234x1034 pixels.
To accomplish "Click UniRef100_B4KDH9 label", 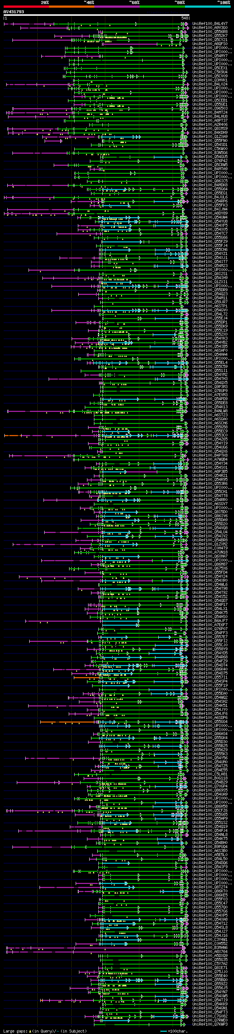I will point(210,132).
